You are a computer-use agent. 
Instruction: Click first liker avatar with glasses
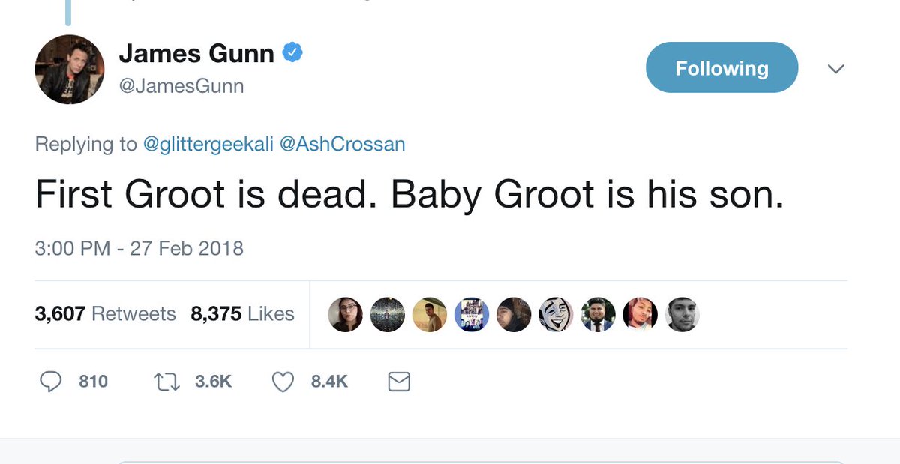[346, 314]
